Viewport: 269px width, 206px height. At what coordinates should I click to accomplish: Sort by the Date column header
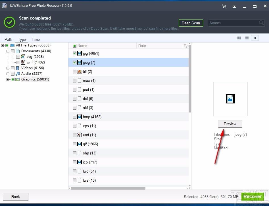[x=142, y=46]
